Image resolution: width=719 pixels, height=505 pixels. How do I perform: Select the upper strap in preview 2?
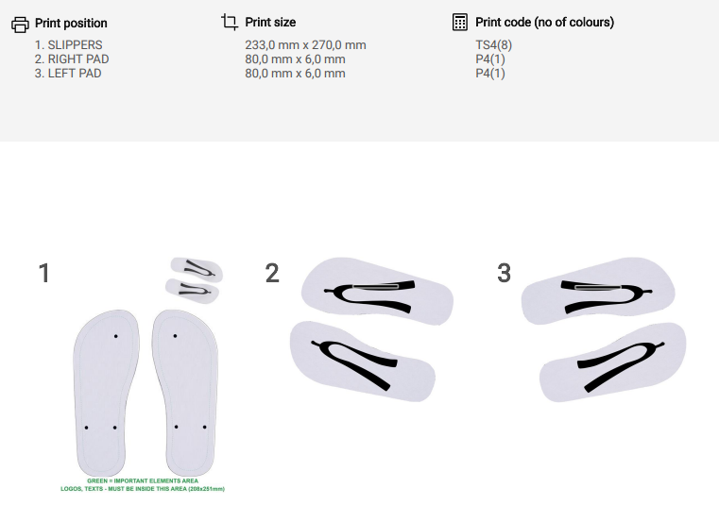point(375,291)
